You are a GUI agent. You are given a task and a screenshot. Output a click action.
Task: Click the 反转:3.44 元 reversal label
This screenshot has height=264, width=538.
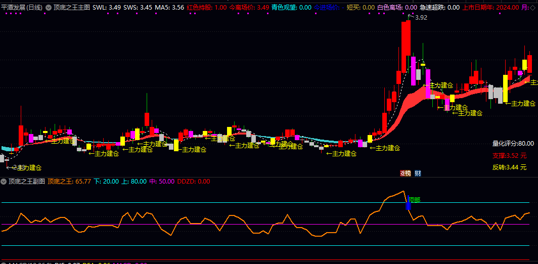(x=509, y=167)
